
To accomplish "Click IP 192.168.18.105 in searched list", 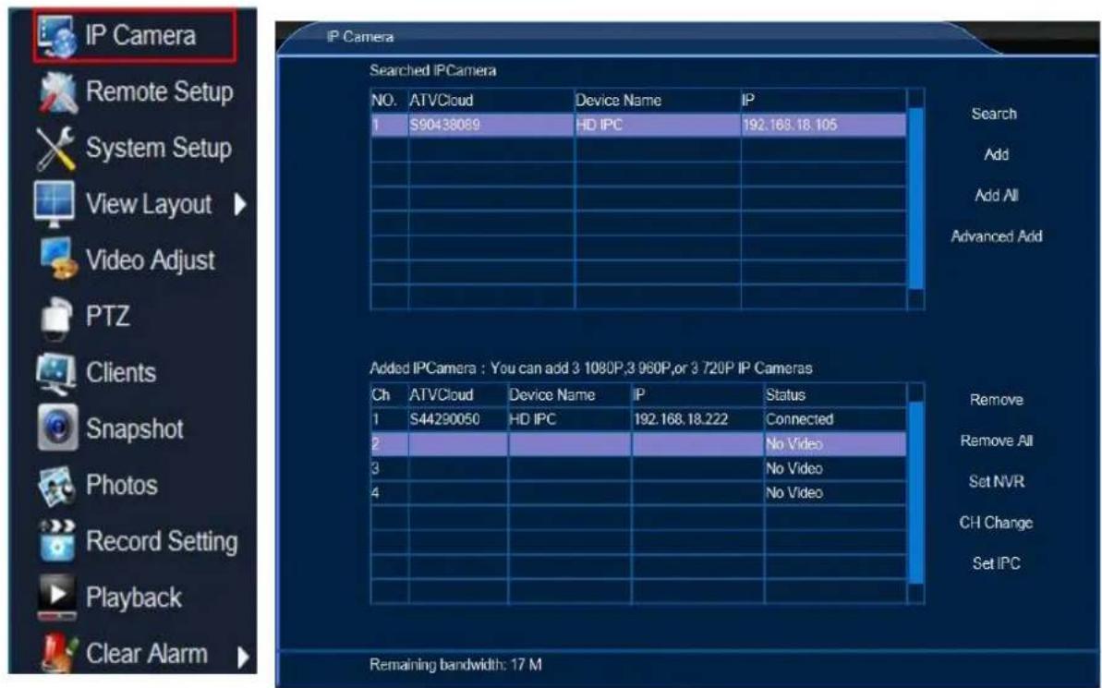I will (x=789, y=125).
